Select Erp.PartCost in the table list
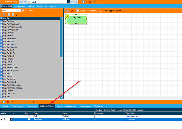 30,56
